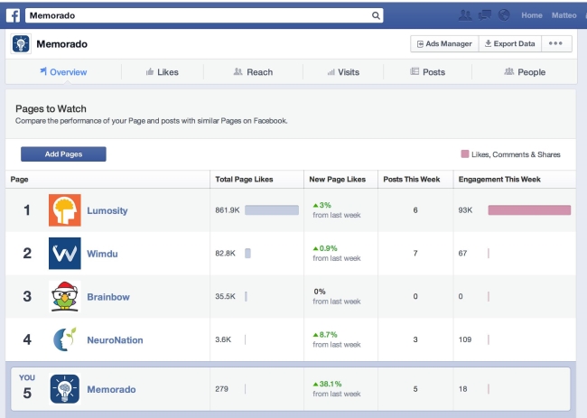Viewport: 587px width, 418px height.
Task: Click the search magnifier icon
Action: coord(376,15)
